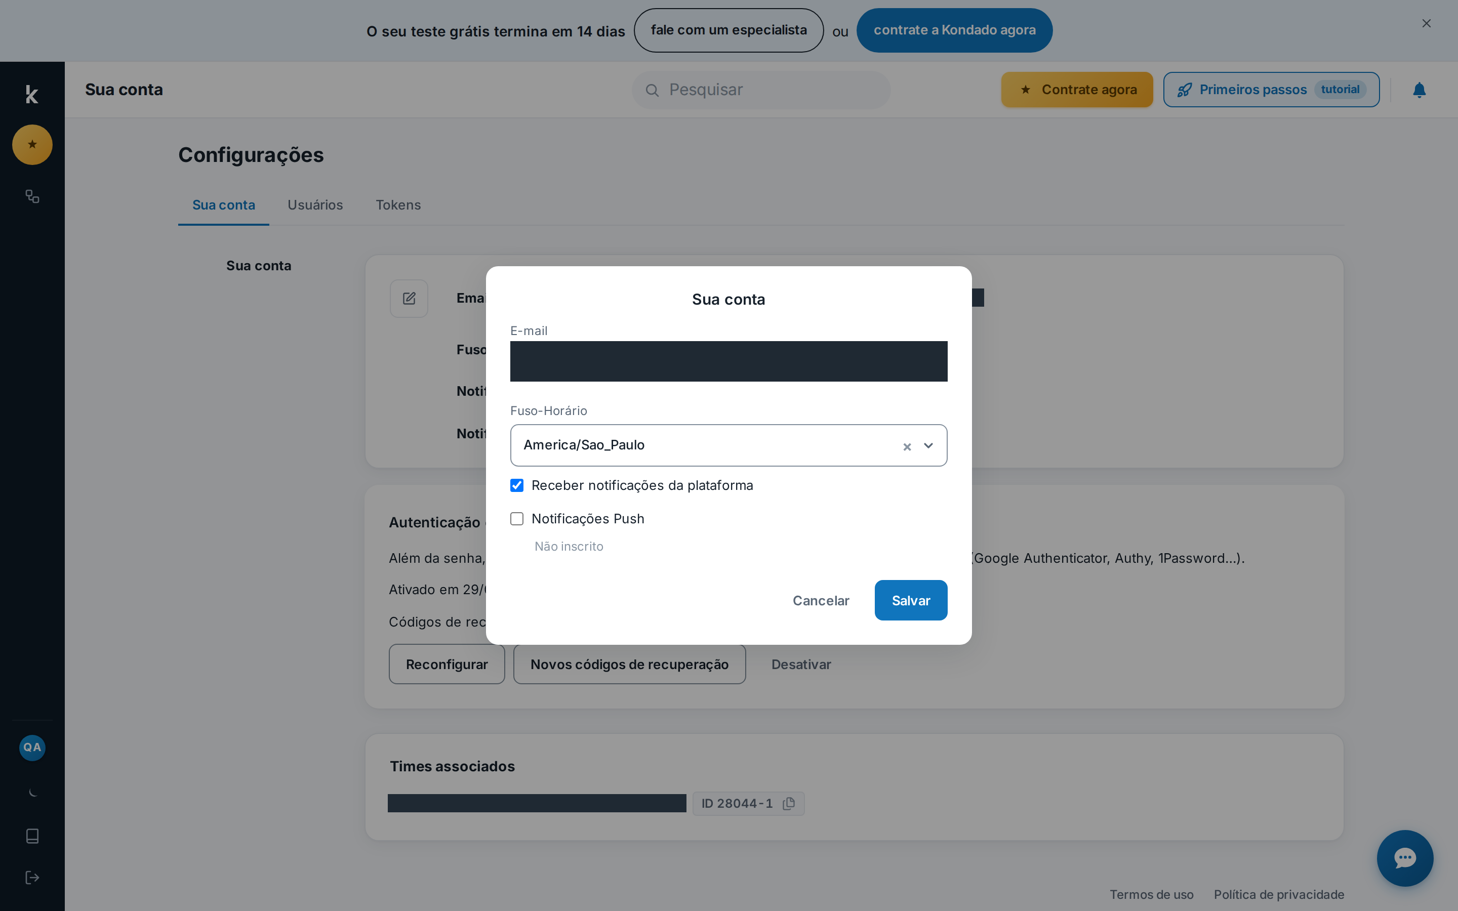Expand the Fuso-Horário dropdown chevron
Screen dimensions: 1458x911
click(x=928, y=446)
